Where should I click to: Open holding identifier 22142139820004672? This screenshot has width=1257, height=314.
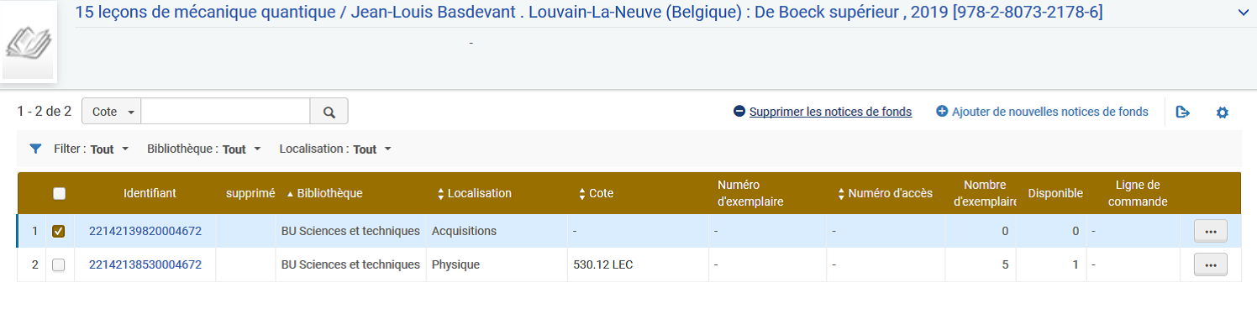click(x=145, y=231)
